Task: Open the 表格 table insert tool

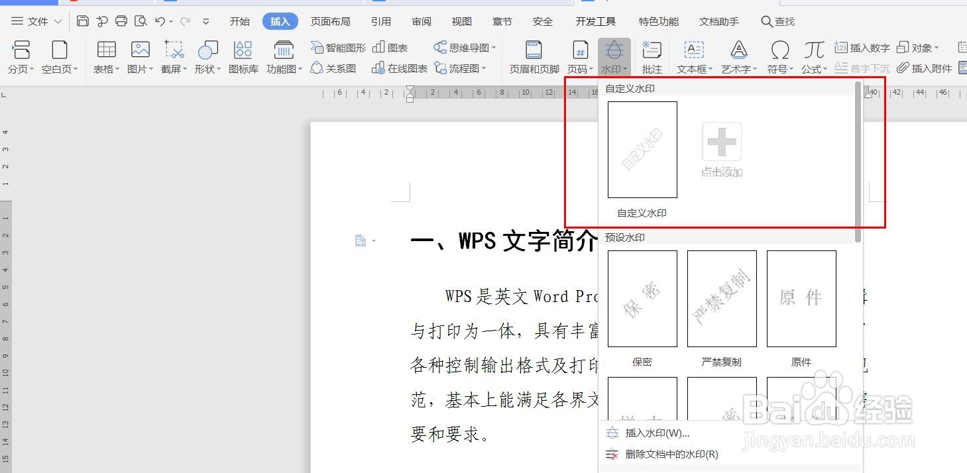Action: click(106, 56)
